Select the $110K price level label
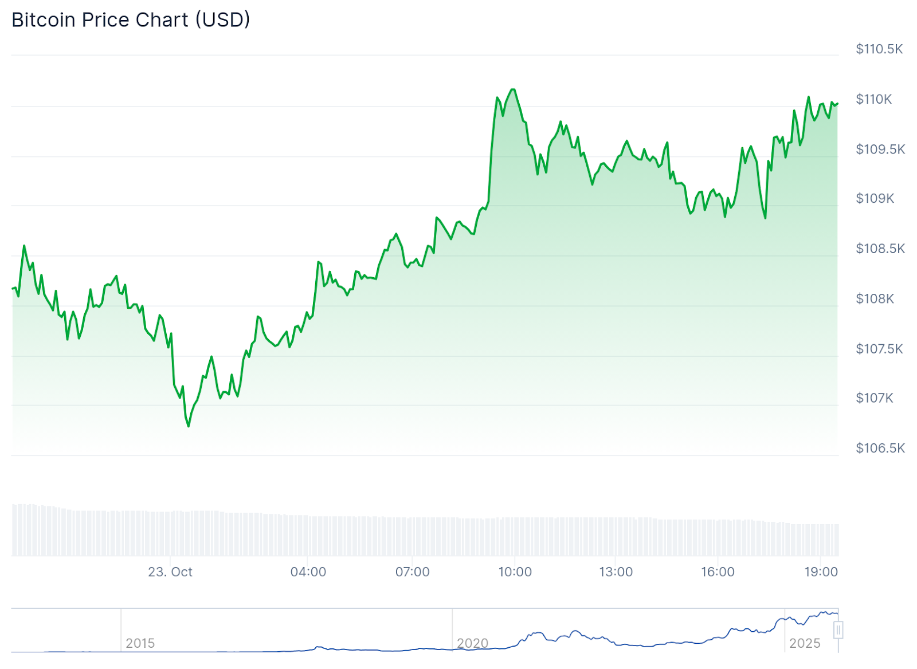The height and width of the screenshot is (669, 917). (874, 99)
